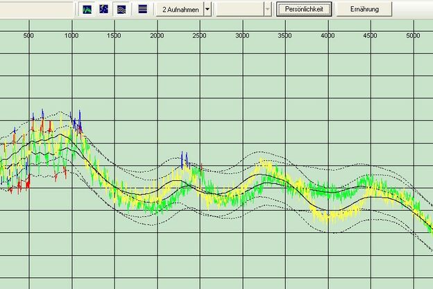Toggle the wavy bands view icon
Viewport: 433px width, 289px height.
121,10
